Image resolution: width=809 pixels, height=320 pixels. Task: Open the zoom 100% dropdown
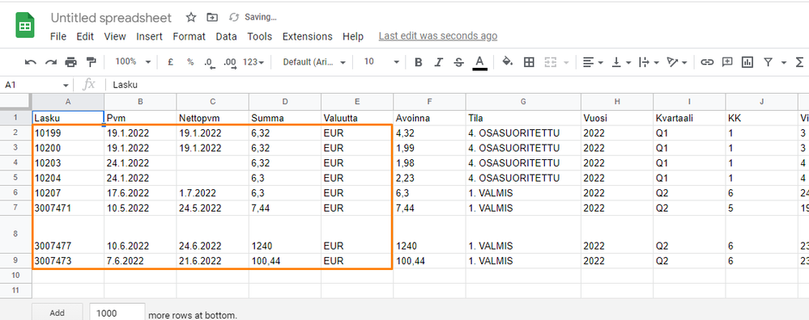[x=133, y=61]
